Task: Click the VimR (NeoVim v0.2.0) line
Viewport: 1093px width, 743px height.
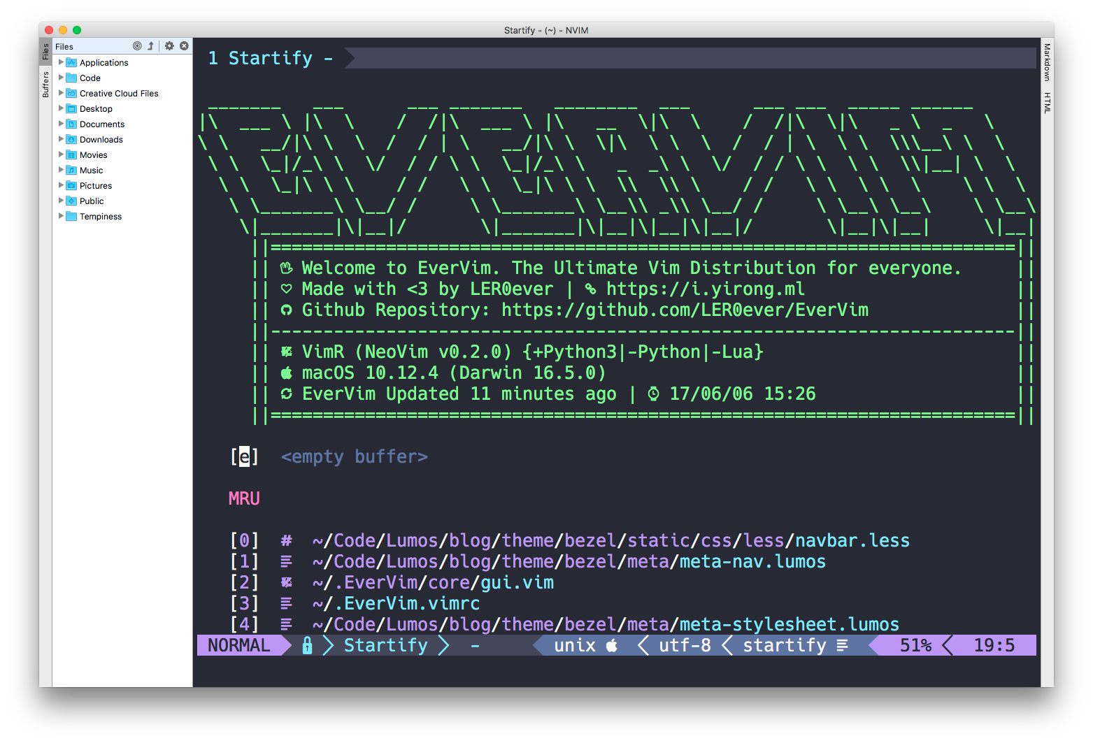Action: [522, 352]
